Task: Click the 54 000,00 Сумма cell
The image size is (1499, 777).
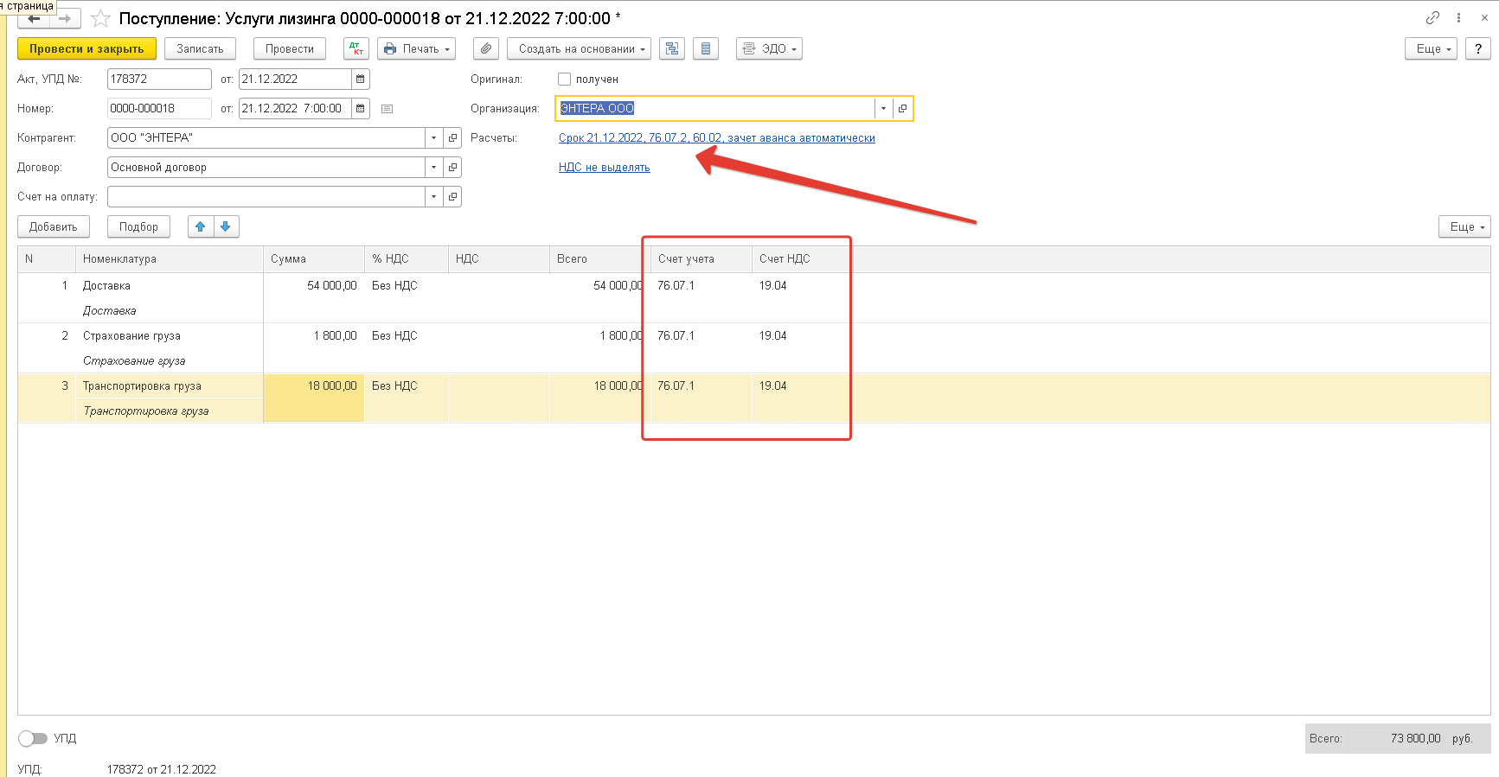Action: (314, 286)
